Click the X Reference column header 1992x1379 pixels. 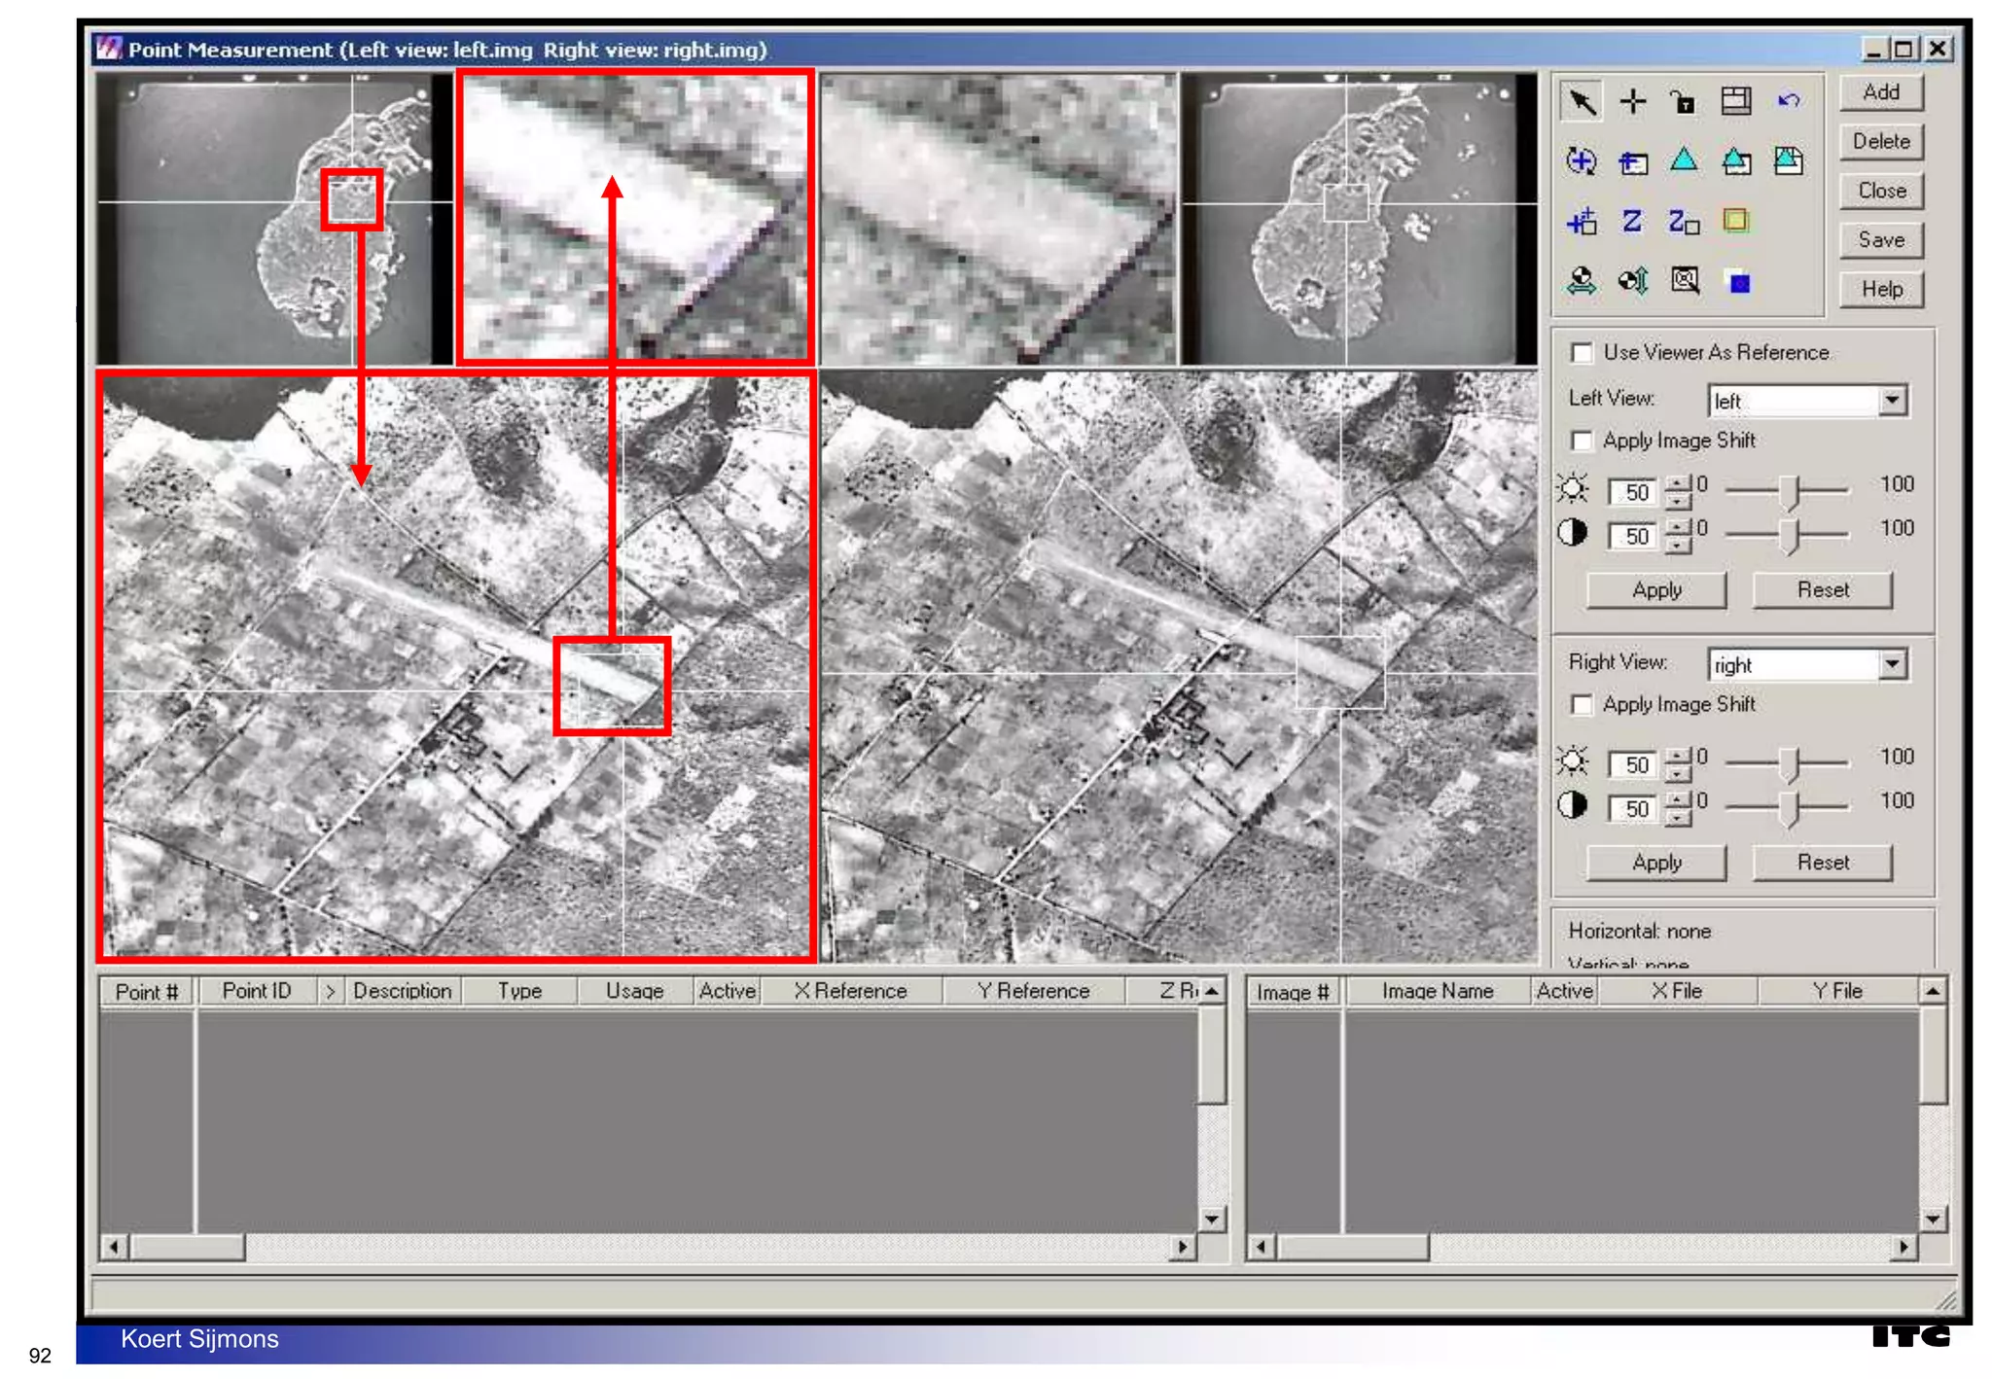tap(850, 991)
